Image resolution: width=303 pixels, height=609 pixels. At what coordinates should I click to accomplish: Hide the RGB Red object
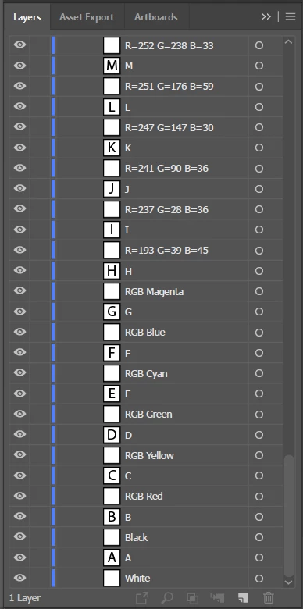coord(20,496)
